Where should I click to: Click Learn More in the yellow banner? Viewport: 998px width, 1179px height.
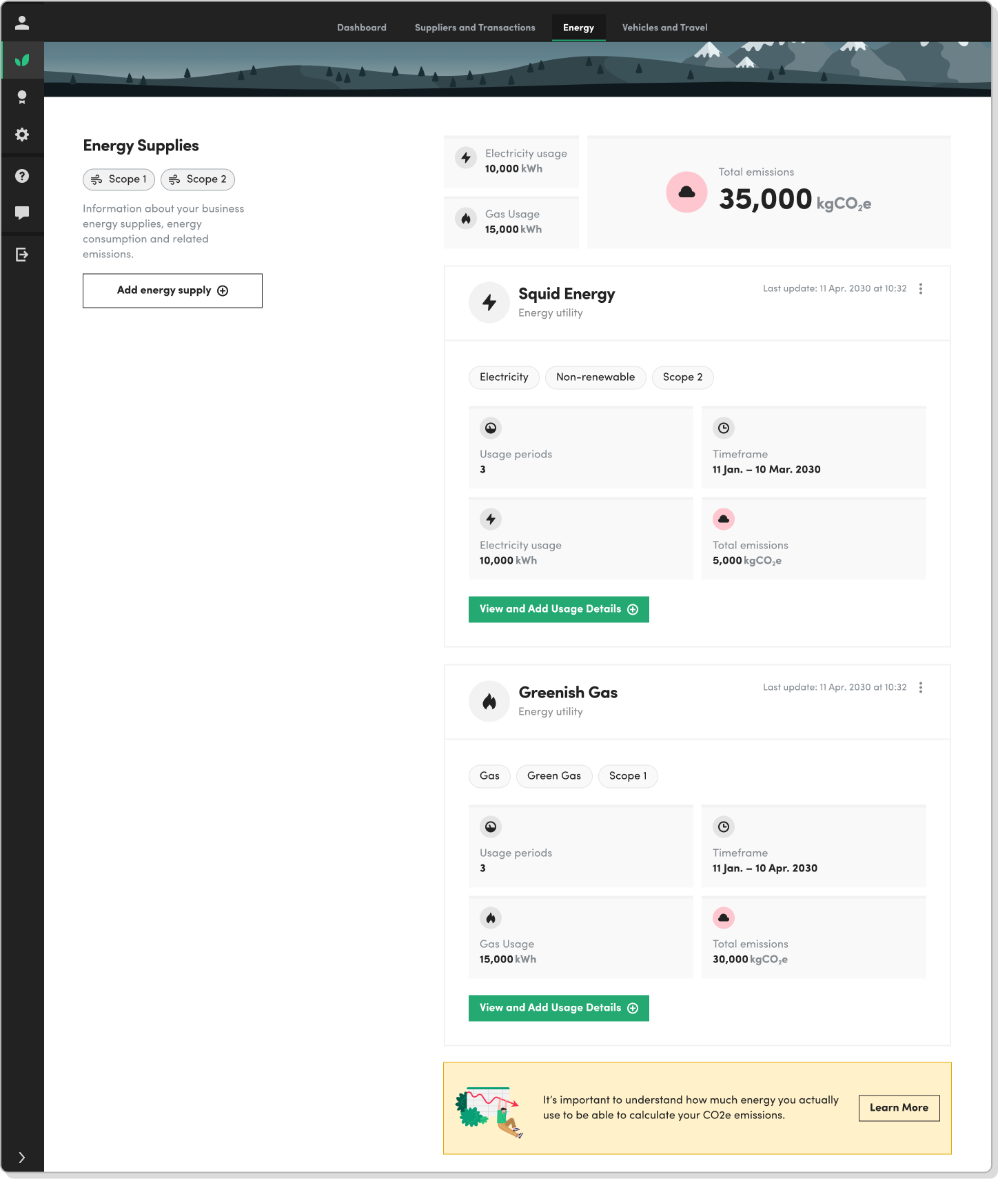[x=899, y=1108]
